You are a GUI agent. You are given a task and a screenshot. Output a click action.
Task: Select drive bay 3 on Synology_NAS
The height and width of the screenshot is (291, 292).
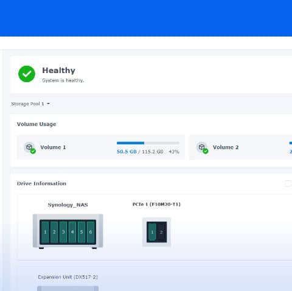[63, 232]
